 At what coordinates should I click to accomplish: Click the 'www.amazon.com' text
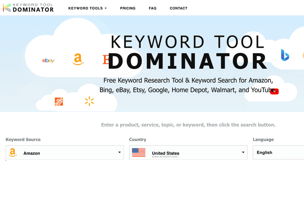point(165,157)
